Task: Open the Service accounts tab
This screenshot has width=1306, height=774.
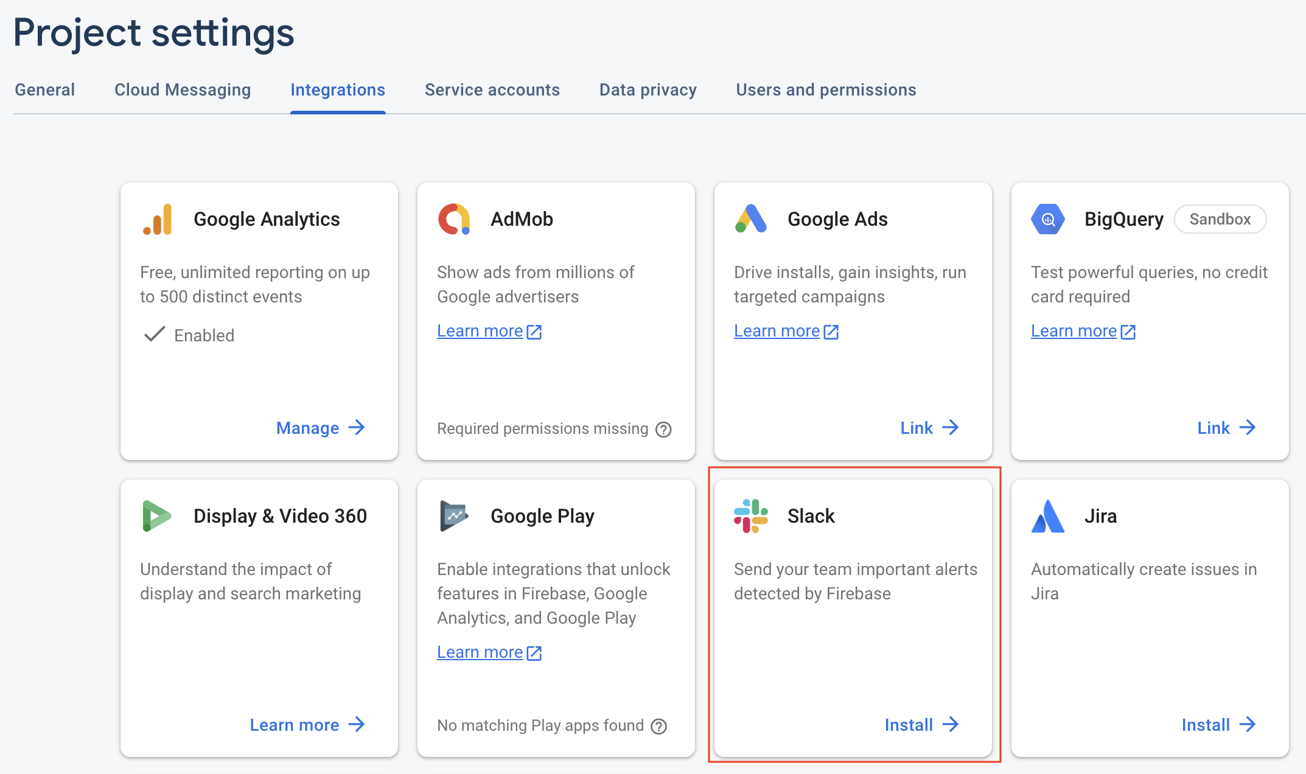Action: pyautogui.click(x=492, y=90)
